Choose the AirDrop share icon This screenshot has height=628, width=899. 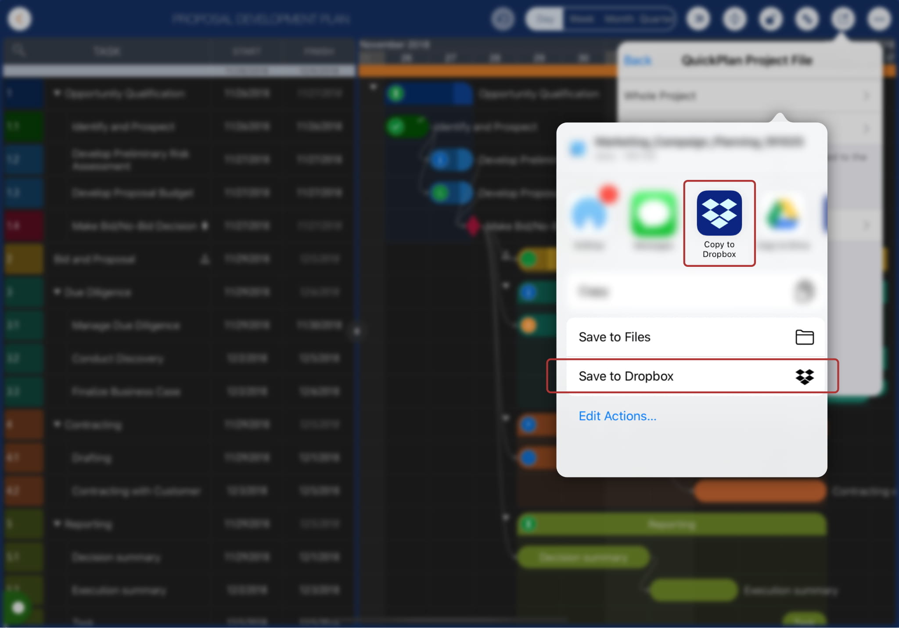click(x=589, y=215)
